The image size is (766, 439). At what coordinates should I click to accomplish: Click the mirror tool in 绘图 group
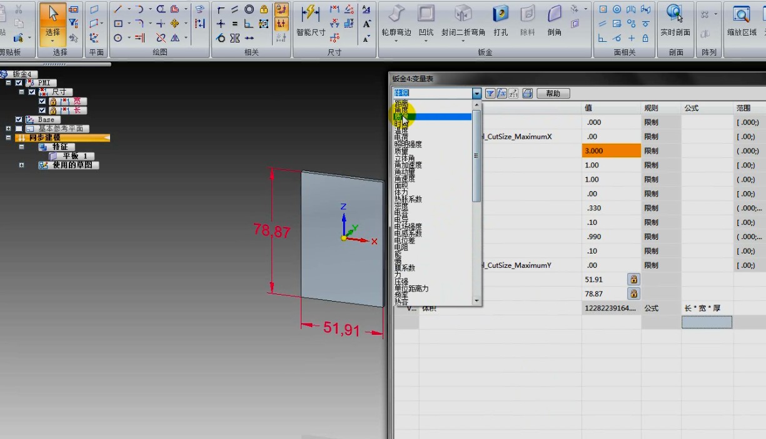coord(175,37)
